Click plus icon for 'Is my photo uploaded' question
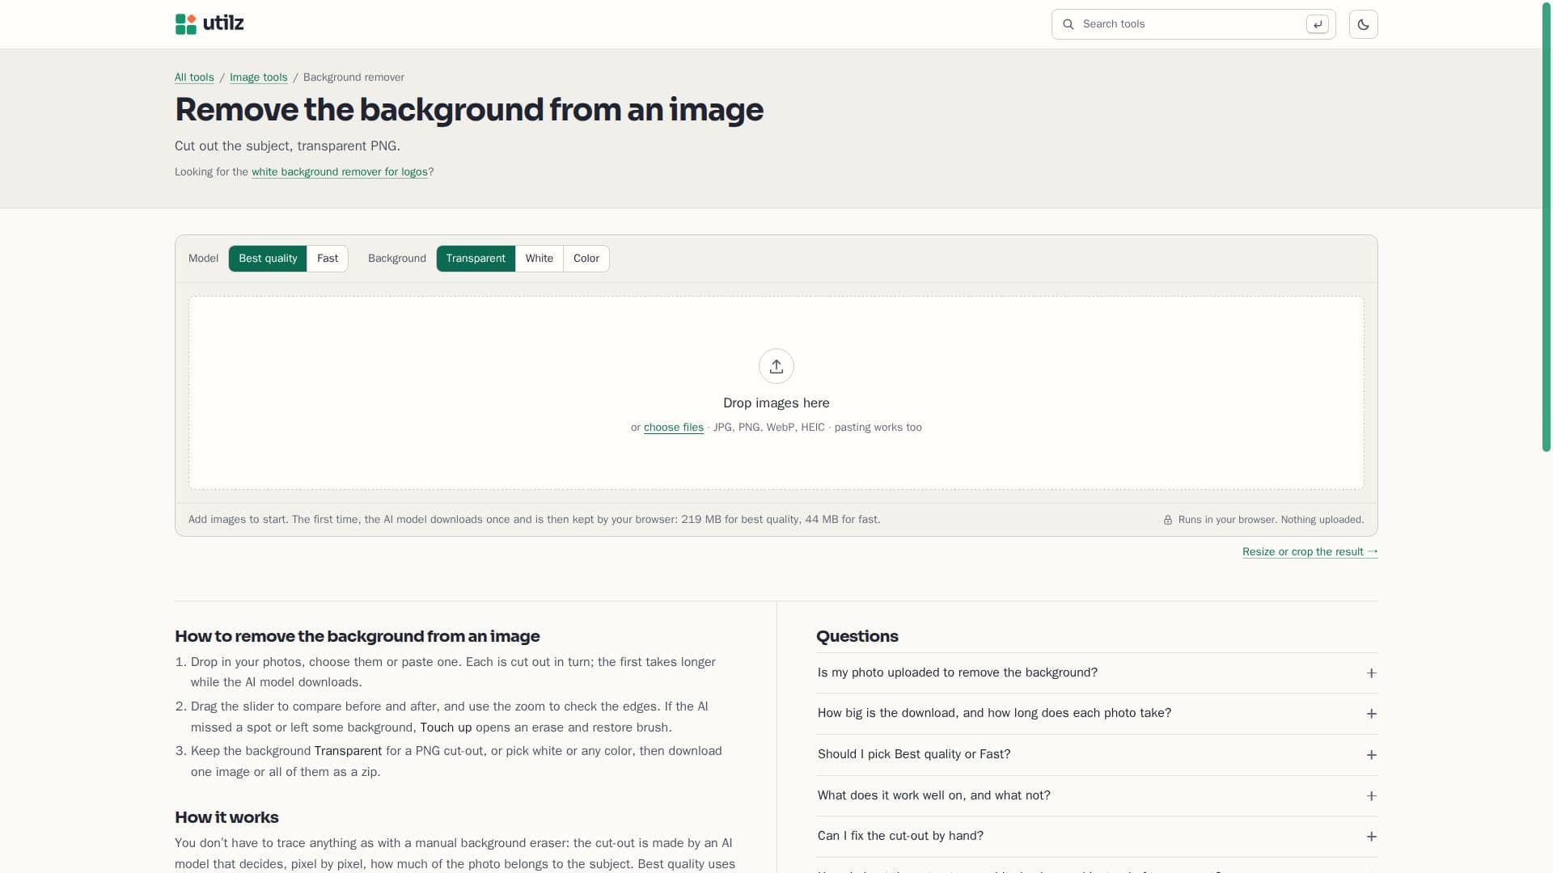The width and height of the screenshot is (1553, 873). (x=1371, y=673)
